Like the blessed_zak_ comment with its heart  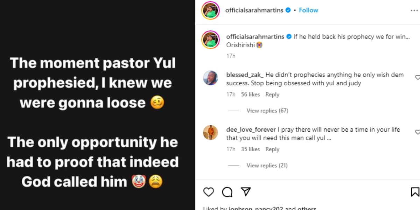pyautogui.click(x=417, y=77)
